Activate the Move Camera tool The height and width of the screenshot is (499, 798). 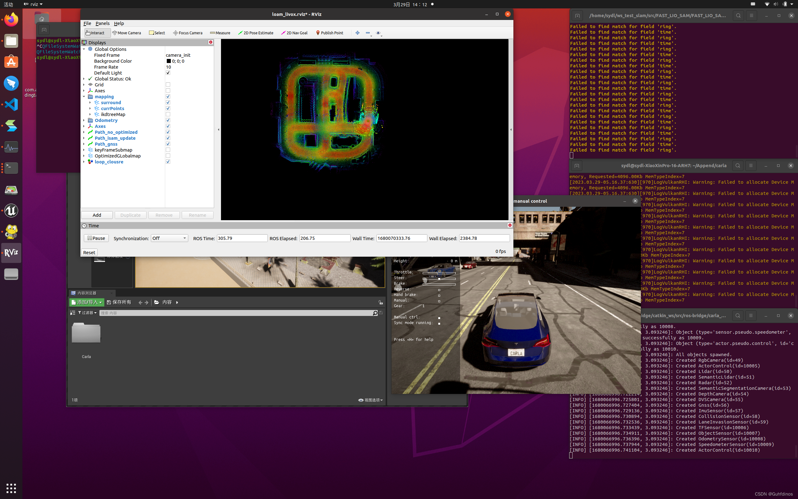127,33
